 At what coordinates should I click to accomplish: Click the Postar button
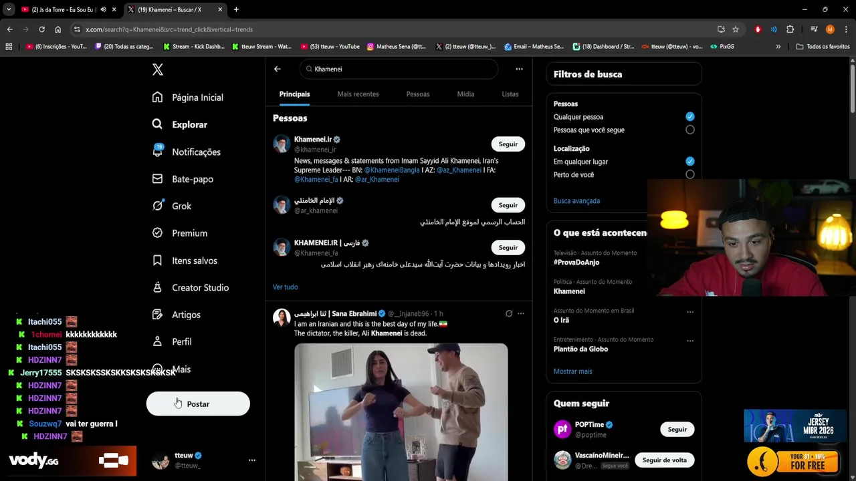point(198,404)
